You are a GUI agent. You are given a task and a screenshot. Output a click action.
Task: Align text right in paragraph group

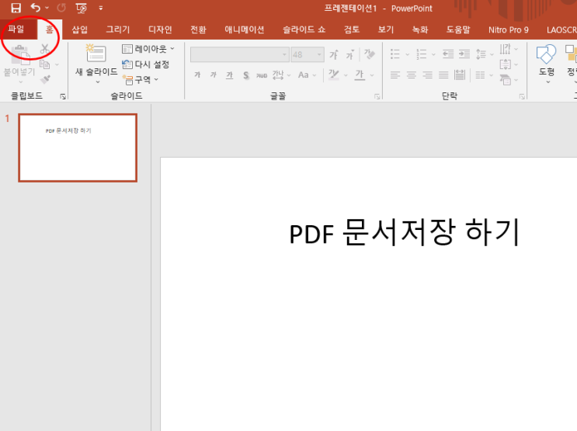coord(428,75)
